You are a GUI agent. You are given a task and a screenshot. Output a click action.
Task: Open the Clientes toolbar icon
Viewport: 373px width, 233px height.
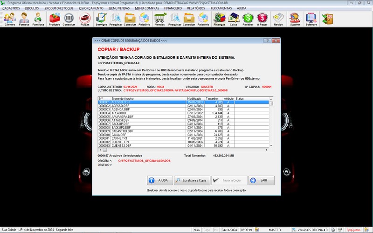pos(9,19)
